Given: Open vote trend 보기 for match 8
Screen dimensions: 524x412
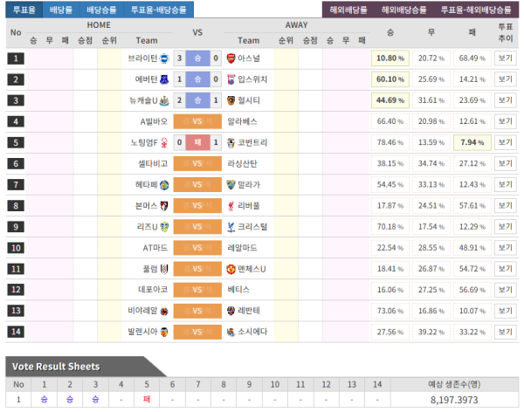Looking at the screenshot, I should (506, 205).
